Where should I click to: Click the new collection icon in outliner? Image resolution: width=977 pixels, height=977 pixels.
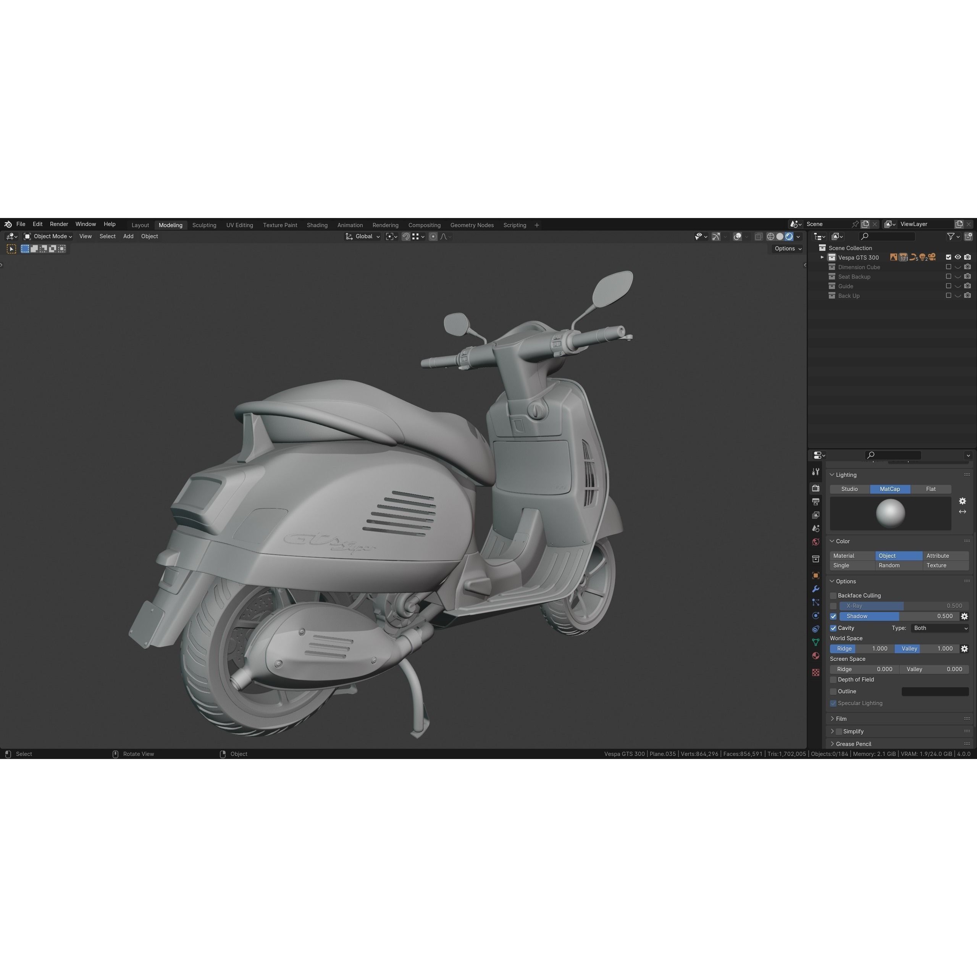(x=968, y=237)
